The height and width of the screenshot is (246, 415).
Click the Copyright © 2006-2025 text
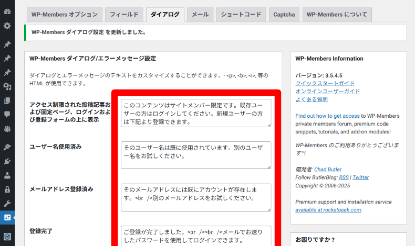pos(323,186)
